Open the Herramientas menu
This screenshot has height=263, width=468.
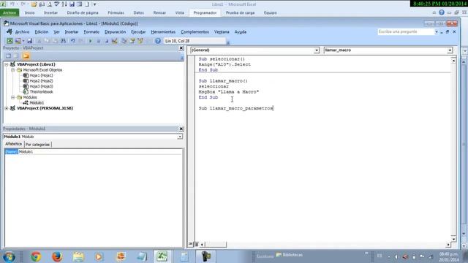163,32
